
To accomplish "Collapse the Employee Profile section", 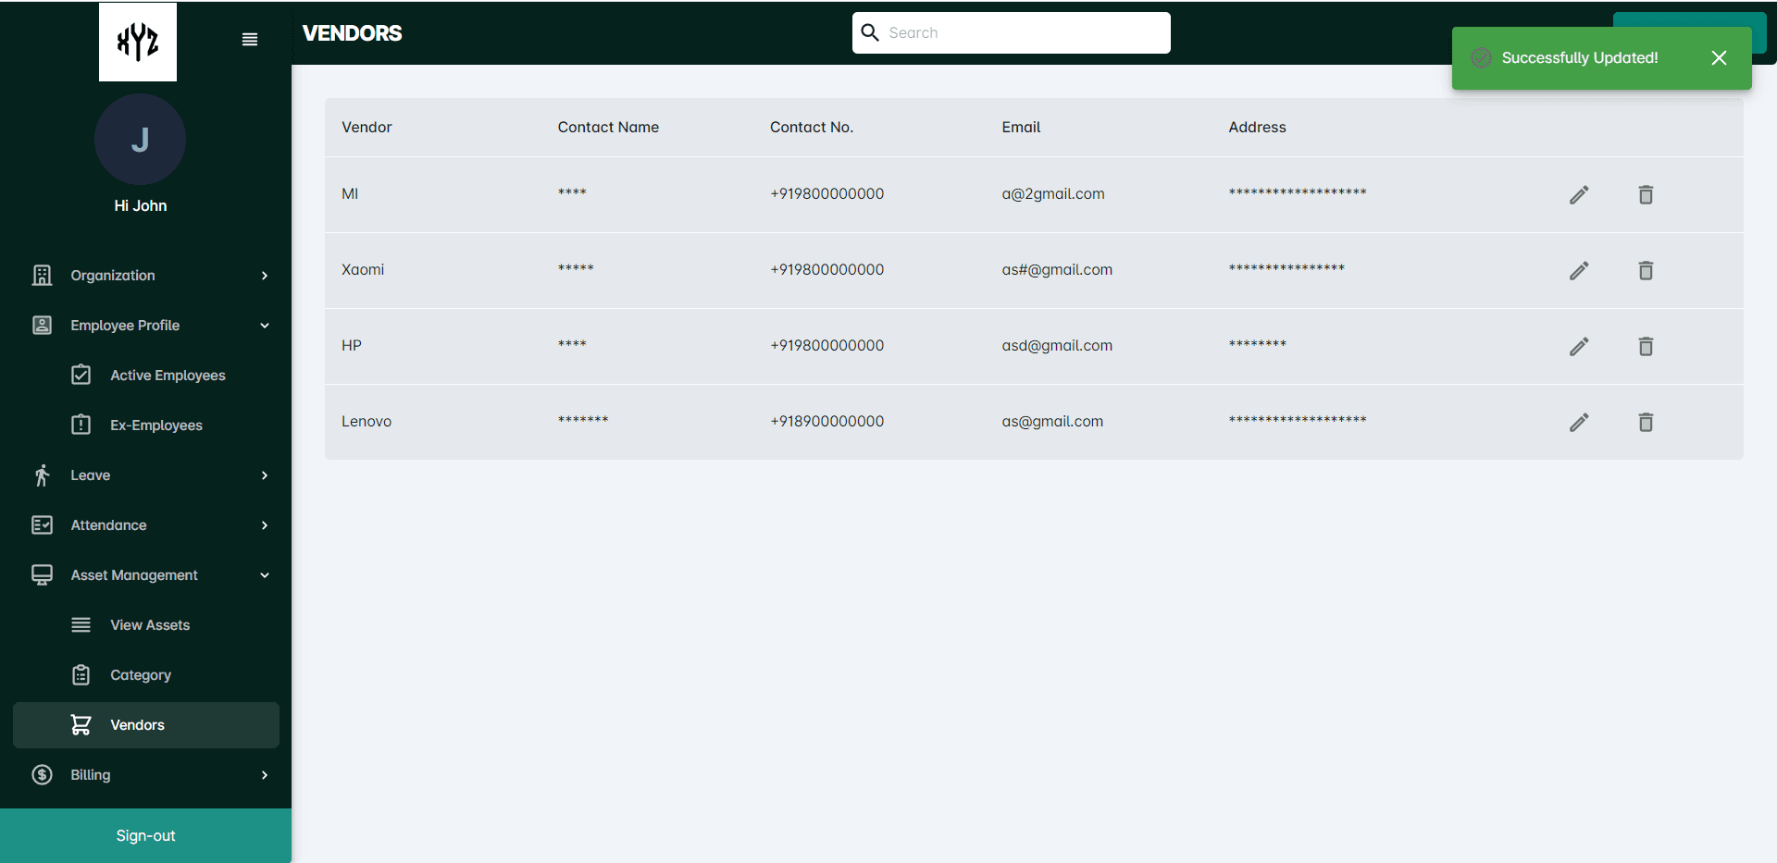I will click(x=146, y=326).
